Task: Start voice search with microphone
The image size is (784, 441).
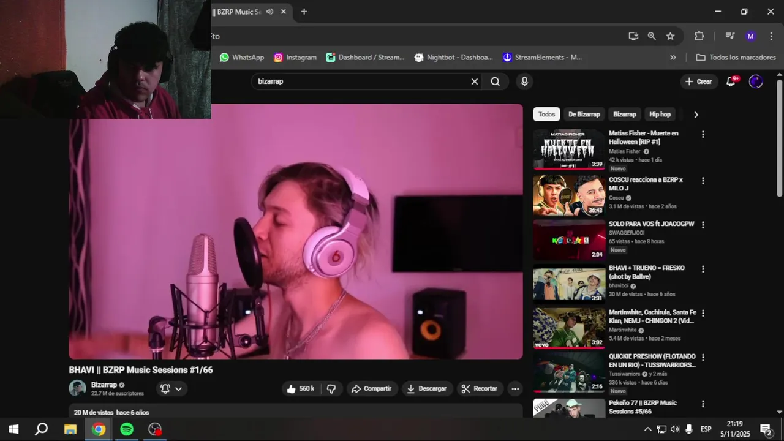Action: [x=524, y=81]
